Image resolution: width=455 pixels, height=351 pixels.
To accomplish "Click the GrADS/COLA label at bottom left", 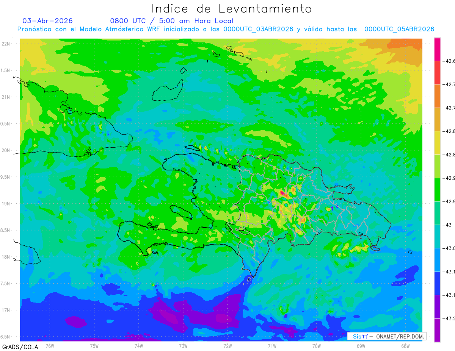I will click(17, 347).
